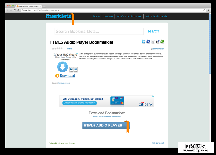The width and height of the screenshot is (216, 155).
Task: Click the Download link in ad
Action: click(67, 76)
